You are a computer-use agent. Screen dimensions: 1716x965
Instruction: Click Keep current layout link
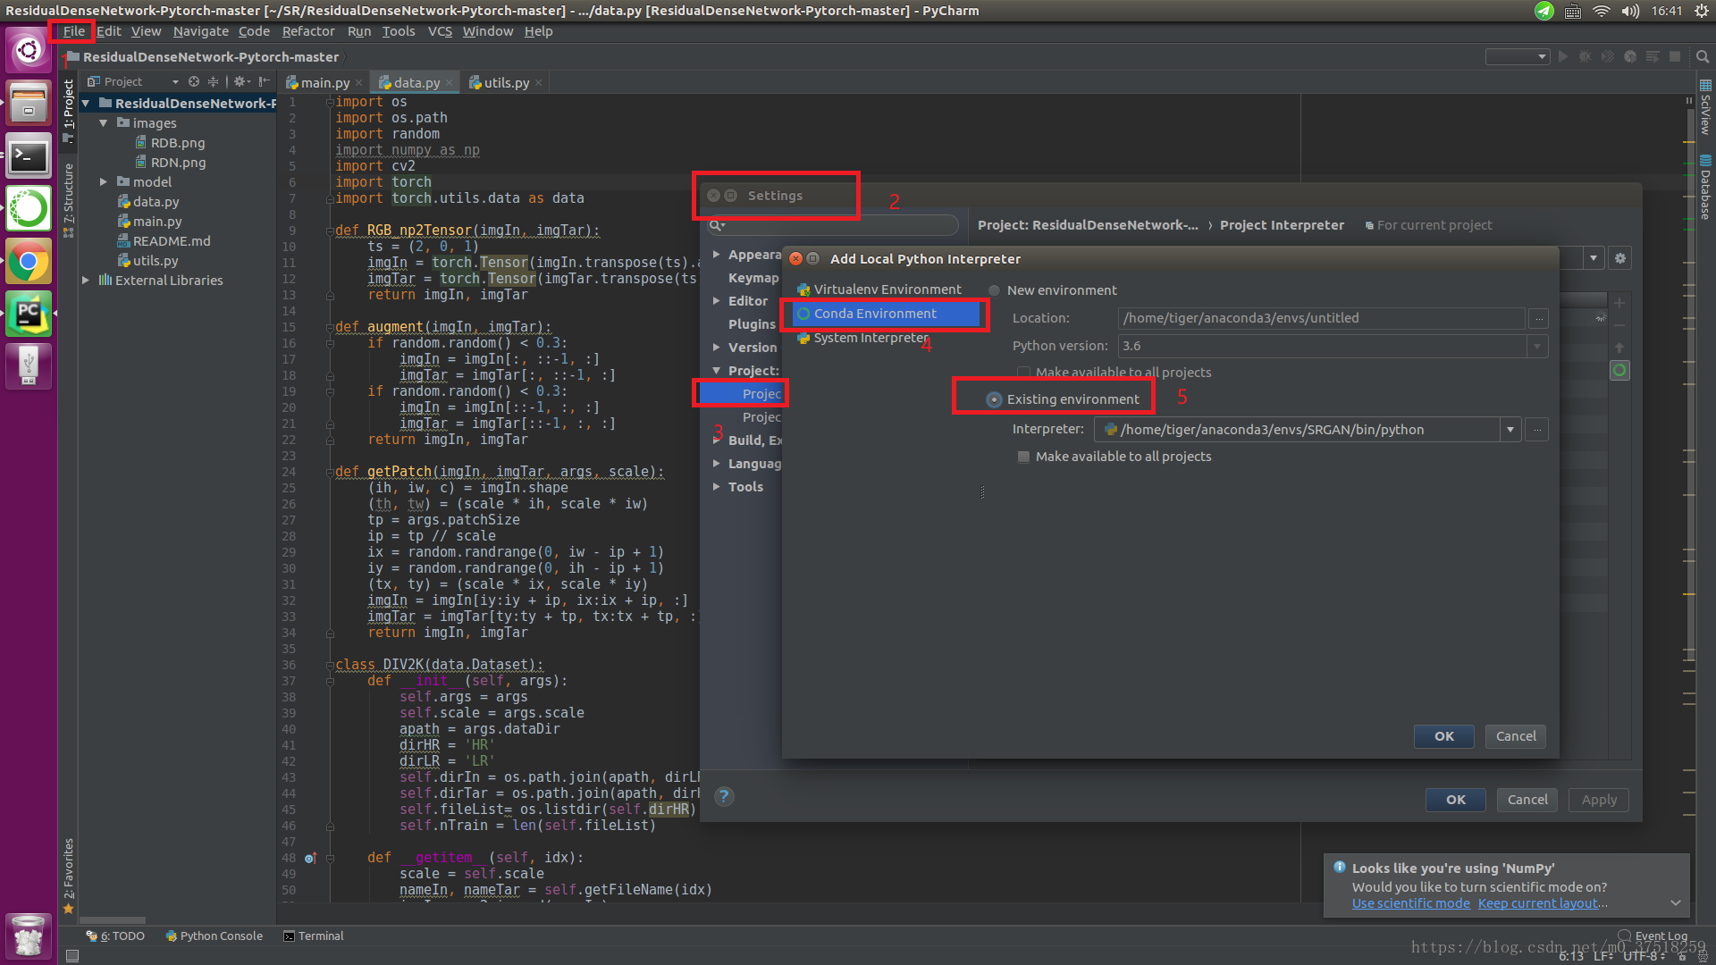1540,903
